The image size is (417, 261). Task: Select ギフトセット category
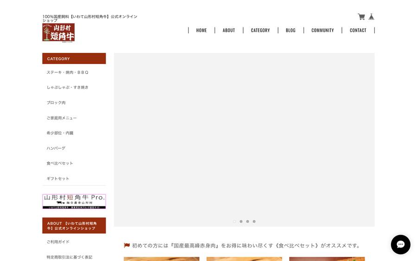pos(58,178)
